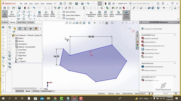Open the View menu
This screenshot has height=101, width=181.
[x=31, y=4]
